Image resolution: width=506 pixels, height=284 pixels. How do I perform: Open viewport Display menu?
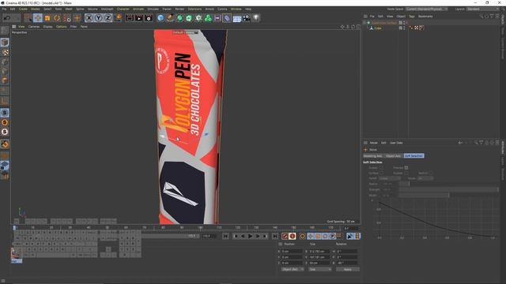pyautogui.click(x=47, y=27)
